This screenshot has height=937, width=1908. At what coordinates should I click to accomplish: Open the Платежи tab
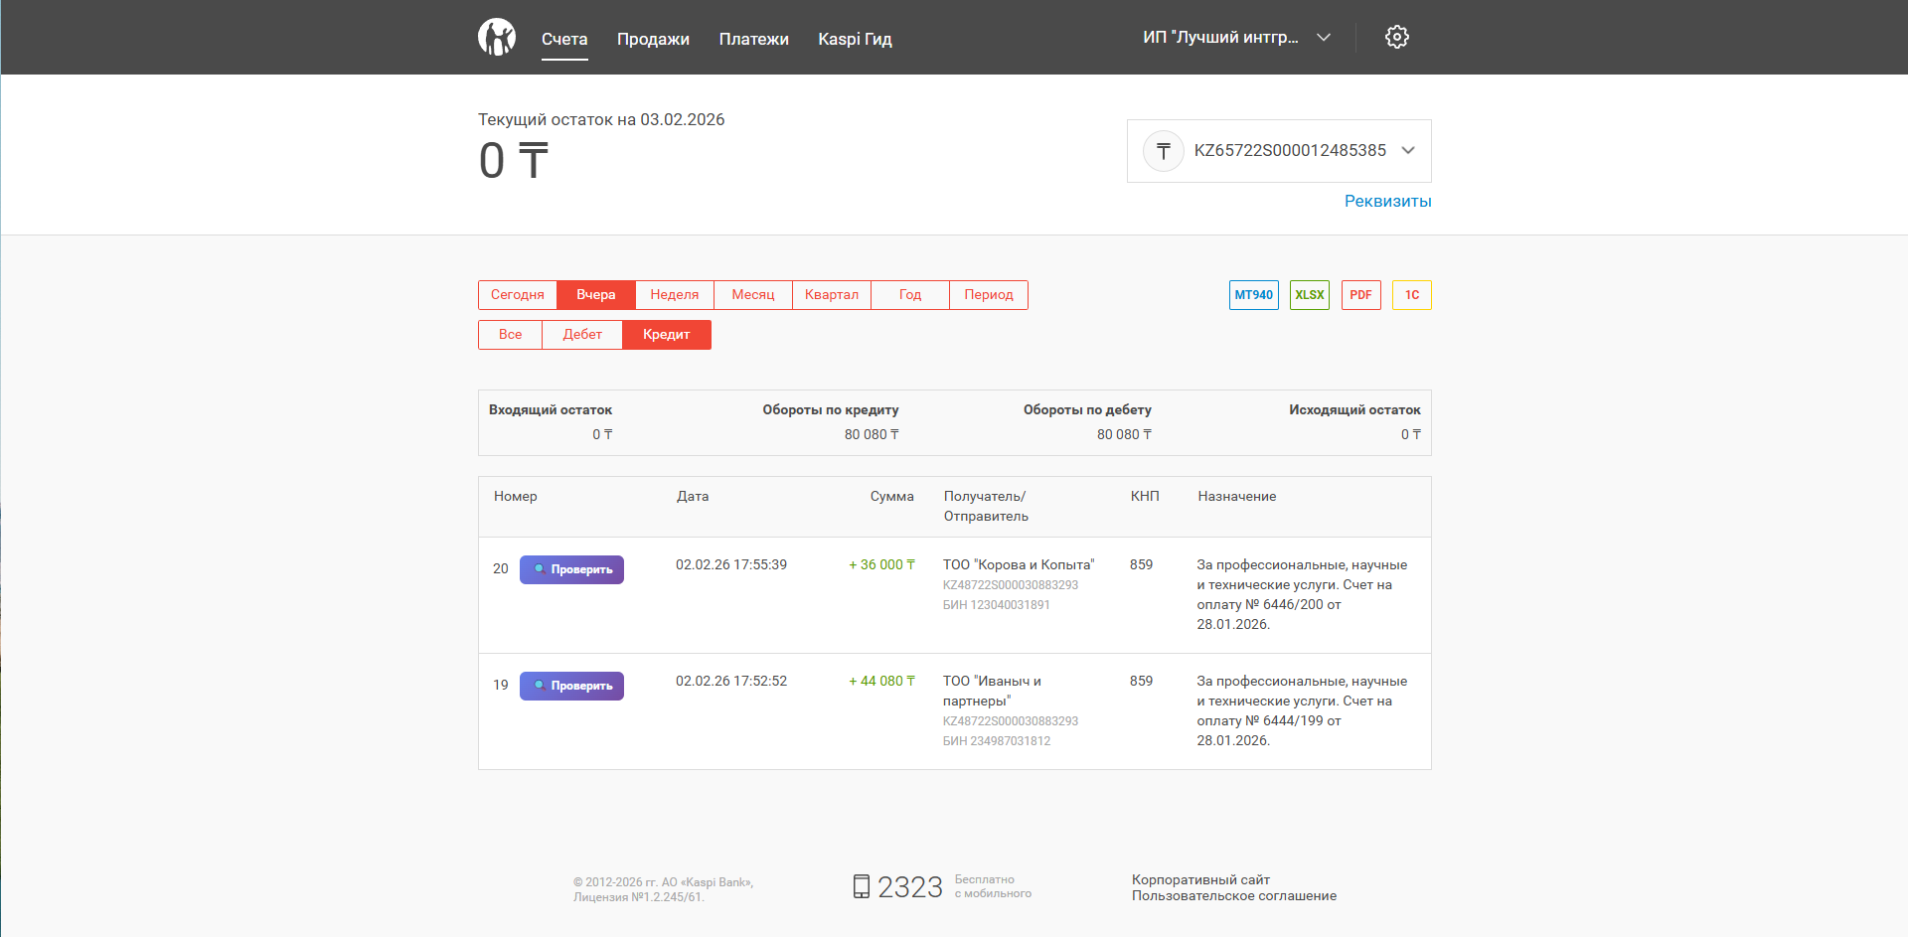(753, 40)
